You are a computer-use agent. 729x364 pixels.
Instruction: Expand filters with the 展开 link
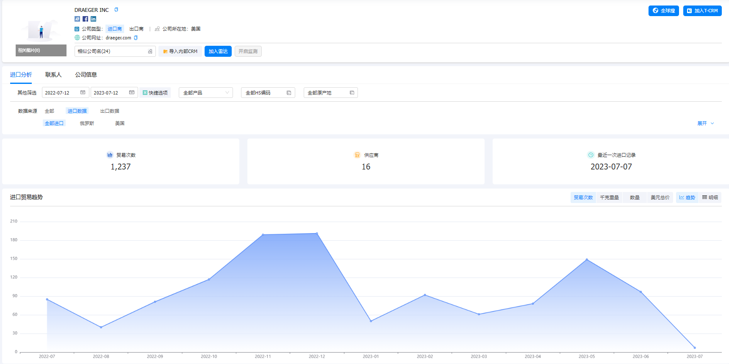click(705, 123)
